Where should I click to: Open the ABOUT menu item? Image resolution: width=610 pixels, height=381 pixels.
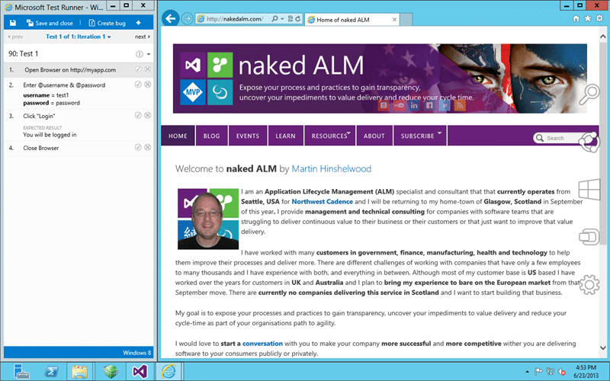(x=374, y=136)
